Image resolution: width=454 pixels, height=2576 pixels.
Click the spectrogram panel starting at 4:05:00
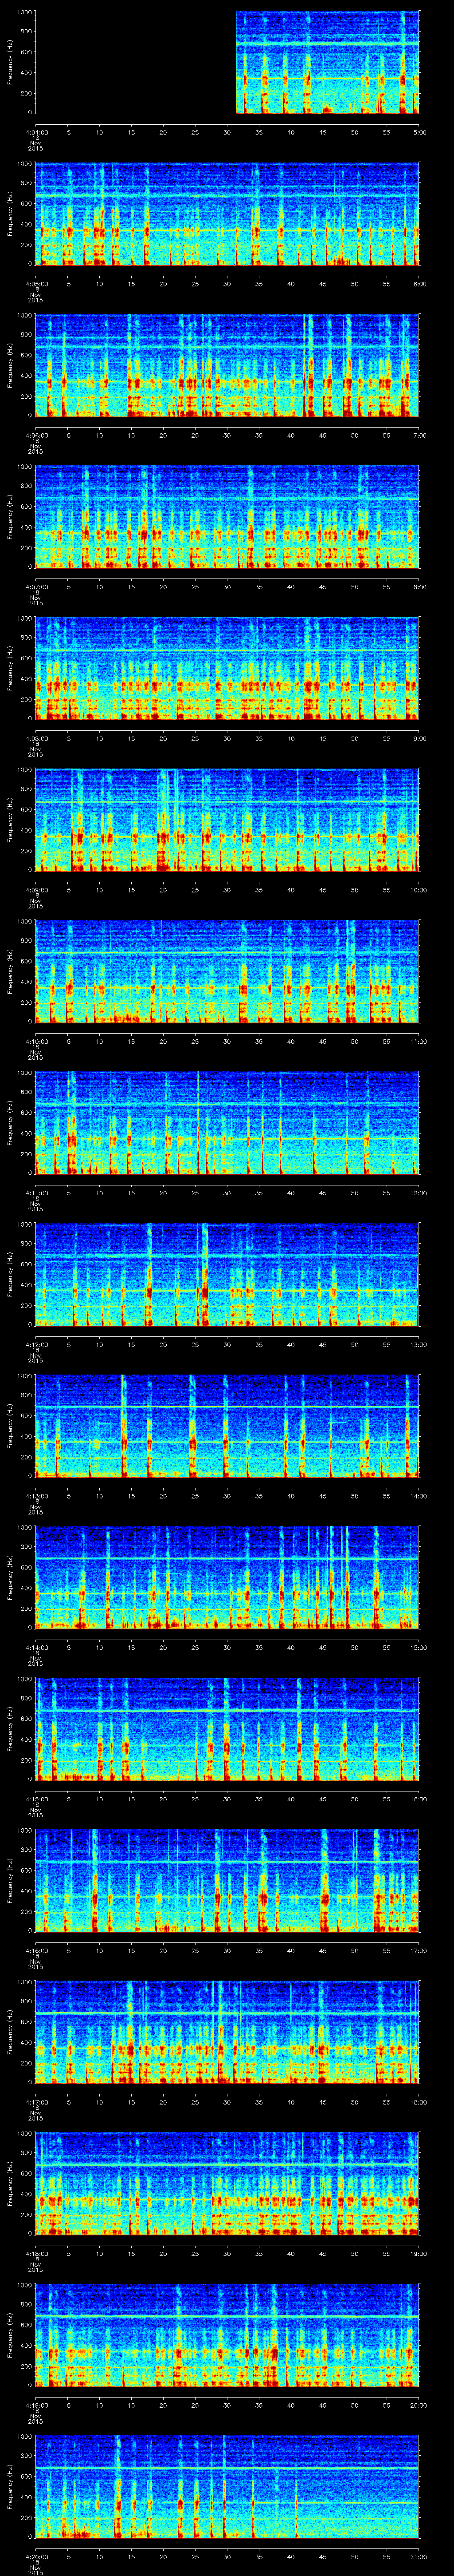(x=227, y=214)
